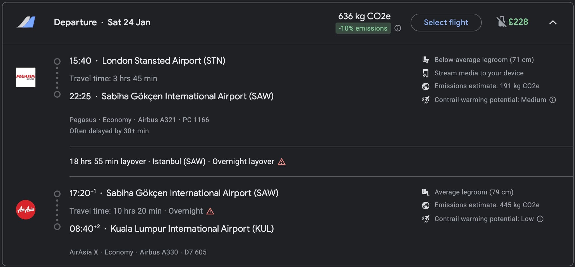Click the 636 kg CO2e emissions label
The height and width of the screenshot is (267, 575).
363,16
